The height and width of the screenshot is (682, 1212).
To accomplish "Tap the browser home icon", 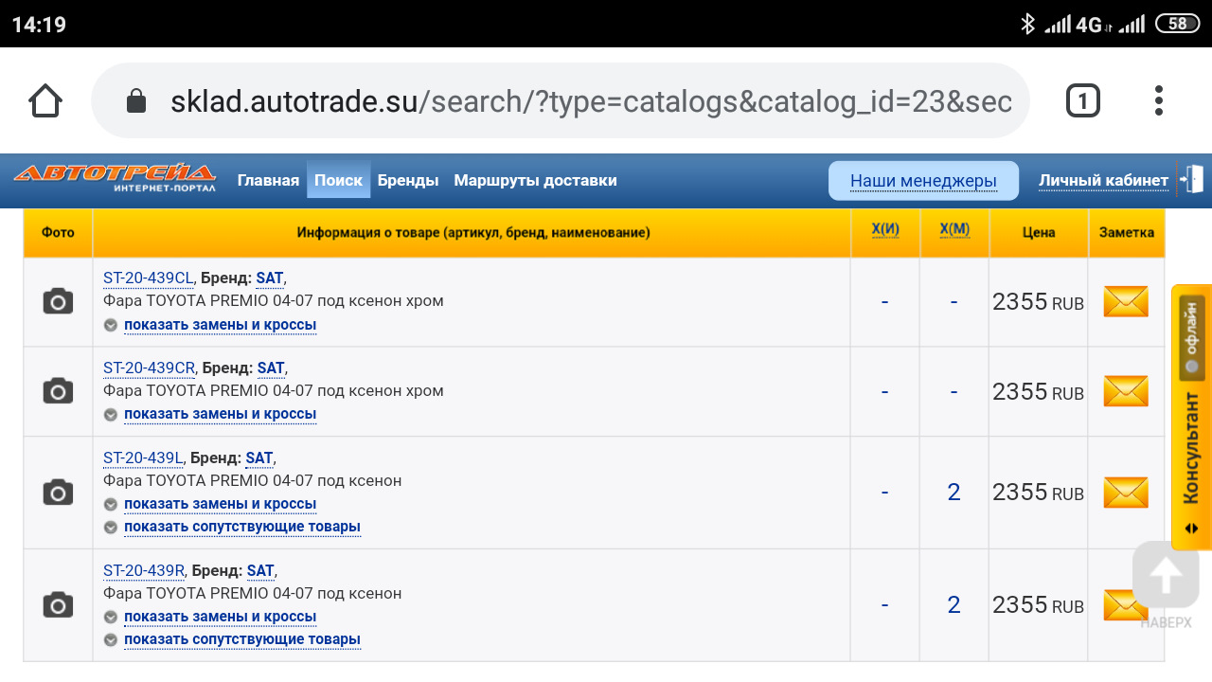I will click(x=45, y=100).
